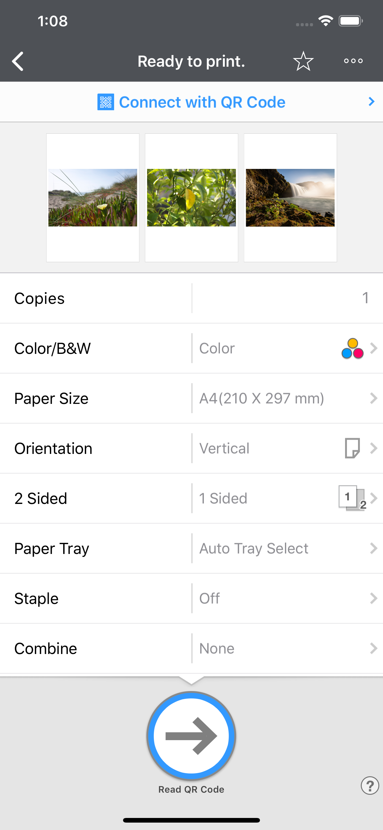
Task: Select the waterfall photo thumbnail
Action: (x=290, y=198)
